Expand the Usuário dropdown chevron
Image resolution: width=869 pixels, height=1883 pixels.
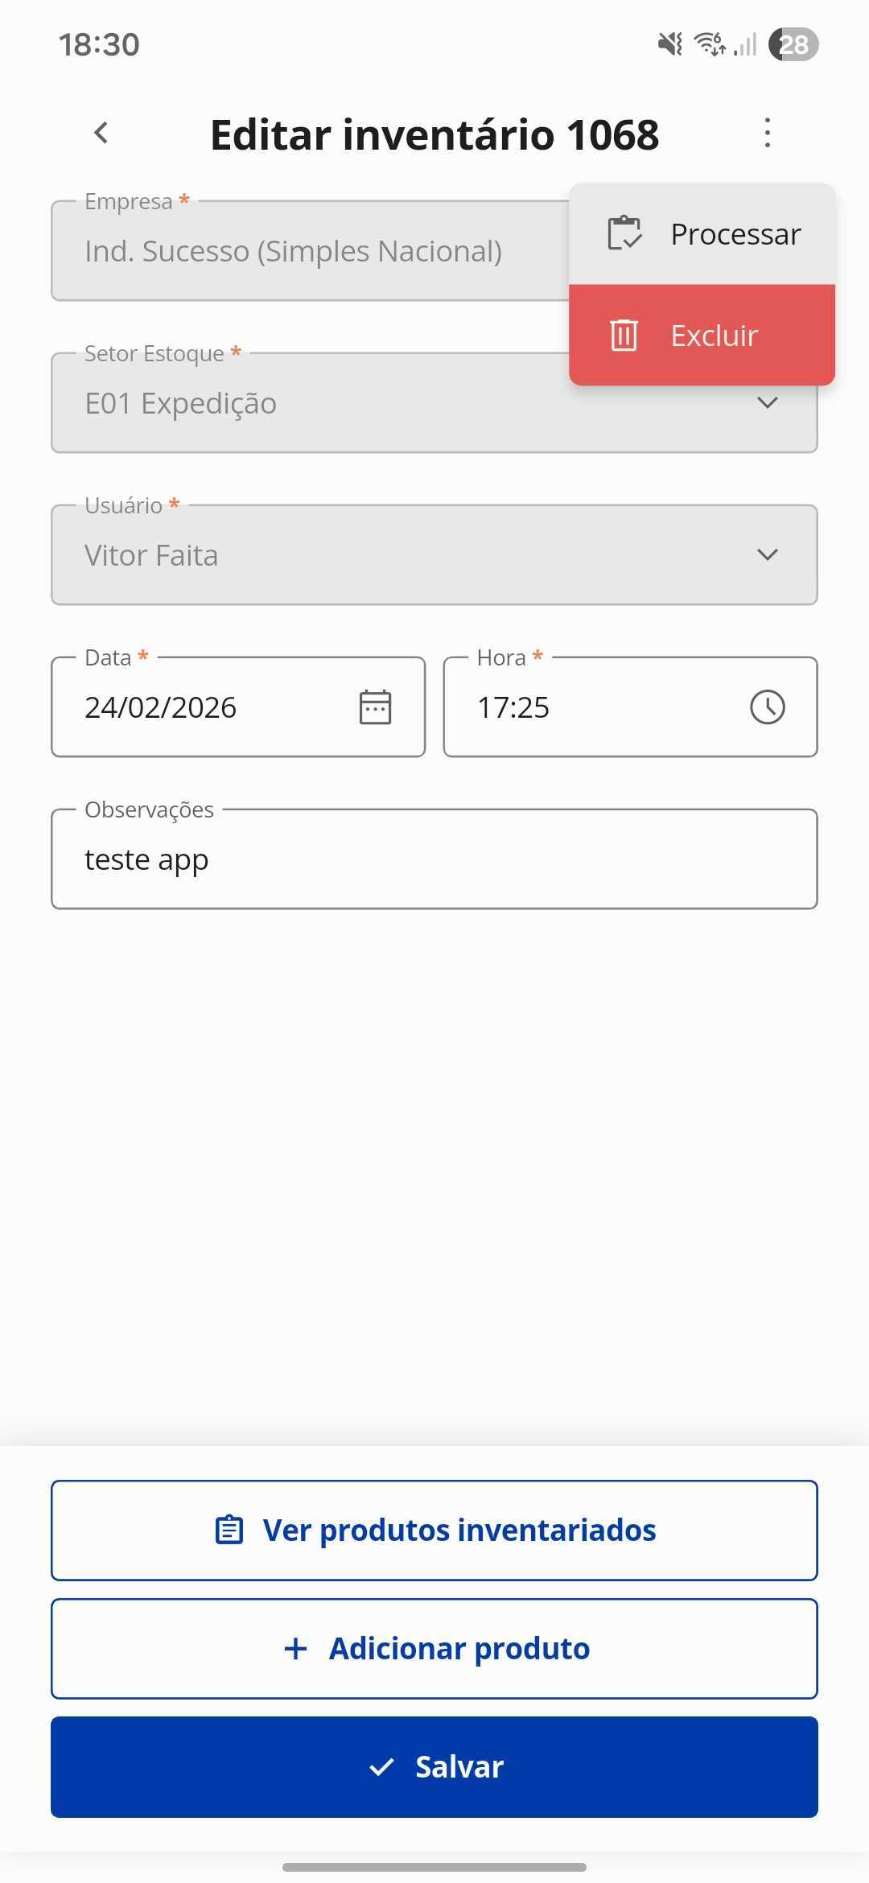768,554
